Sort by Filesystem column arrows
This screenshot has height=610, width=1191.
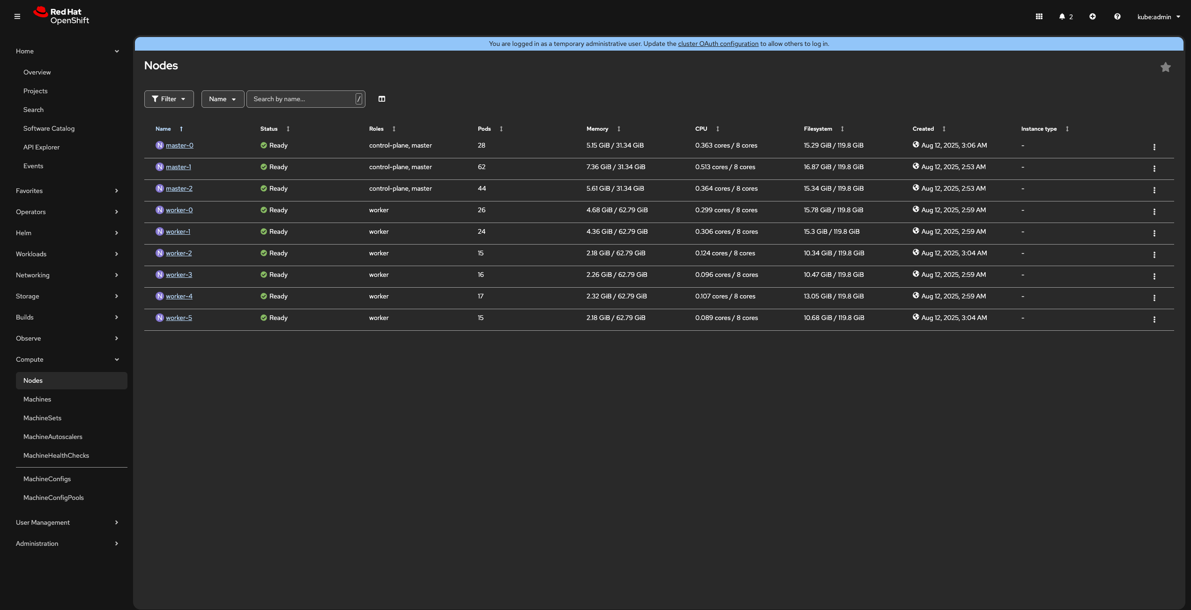842,129
